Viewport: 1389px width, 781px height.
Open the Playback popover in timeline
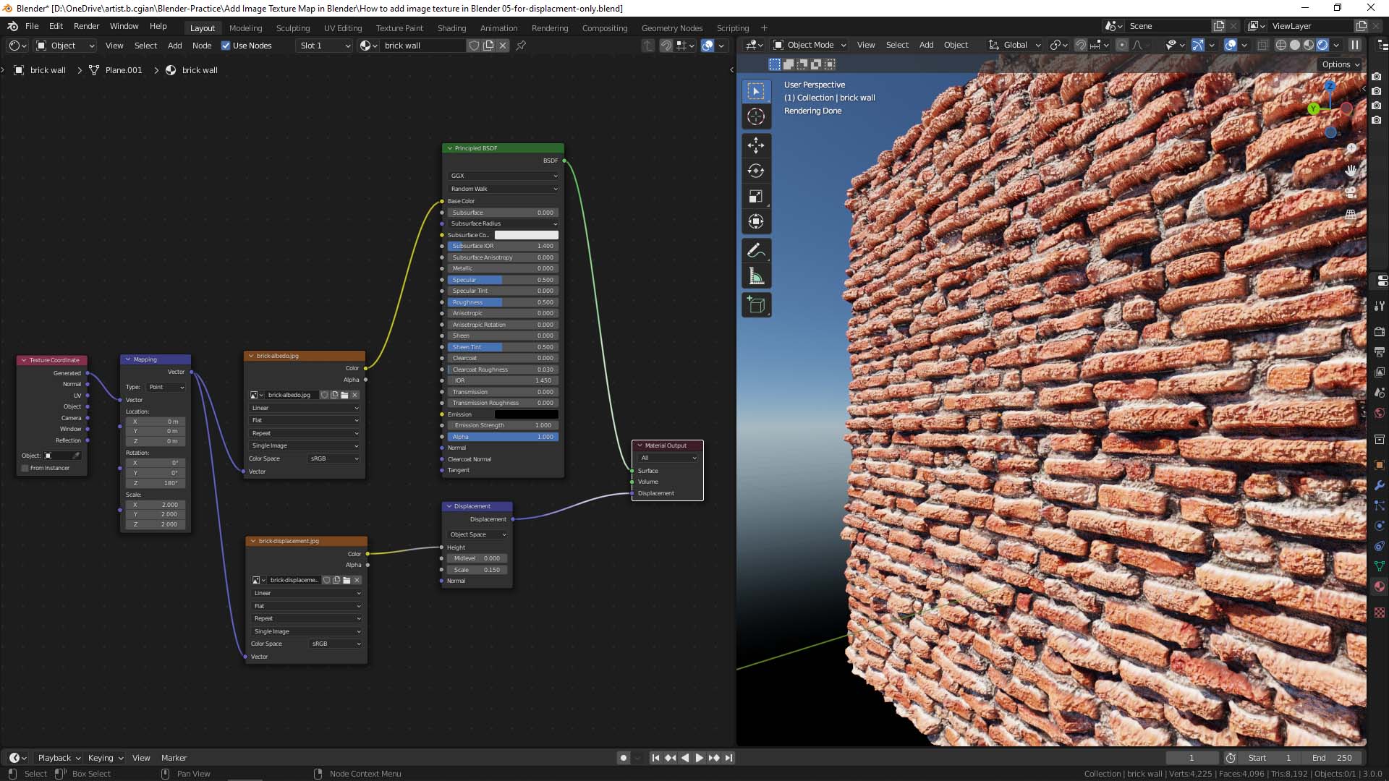click(59, 758)
